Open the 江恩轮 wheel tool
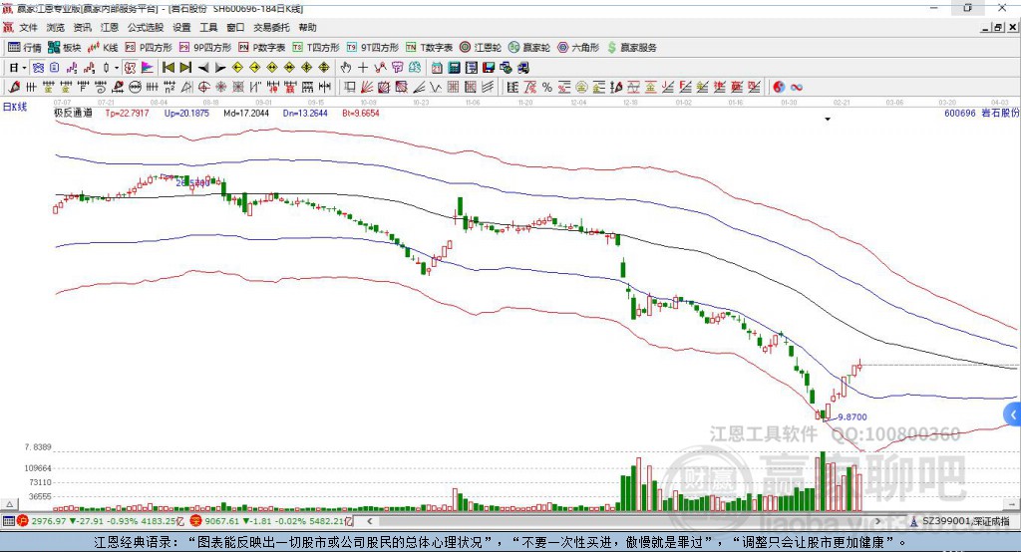 pyautogui.click(x=481, y=48)
